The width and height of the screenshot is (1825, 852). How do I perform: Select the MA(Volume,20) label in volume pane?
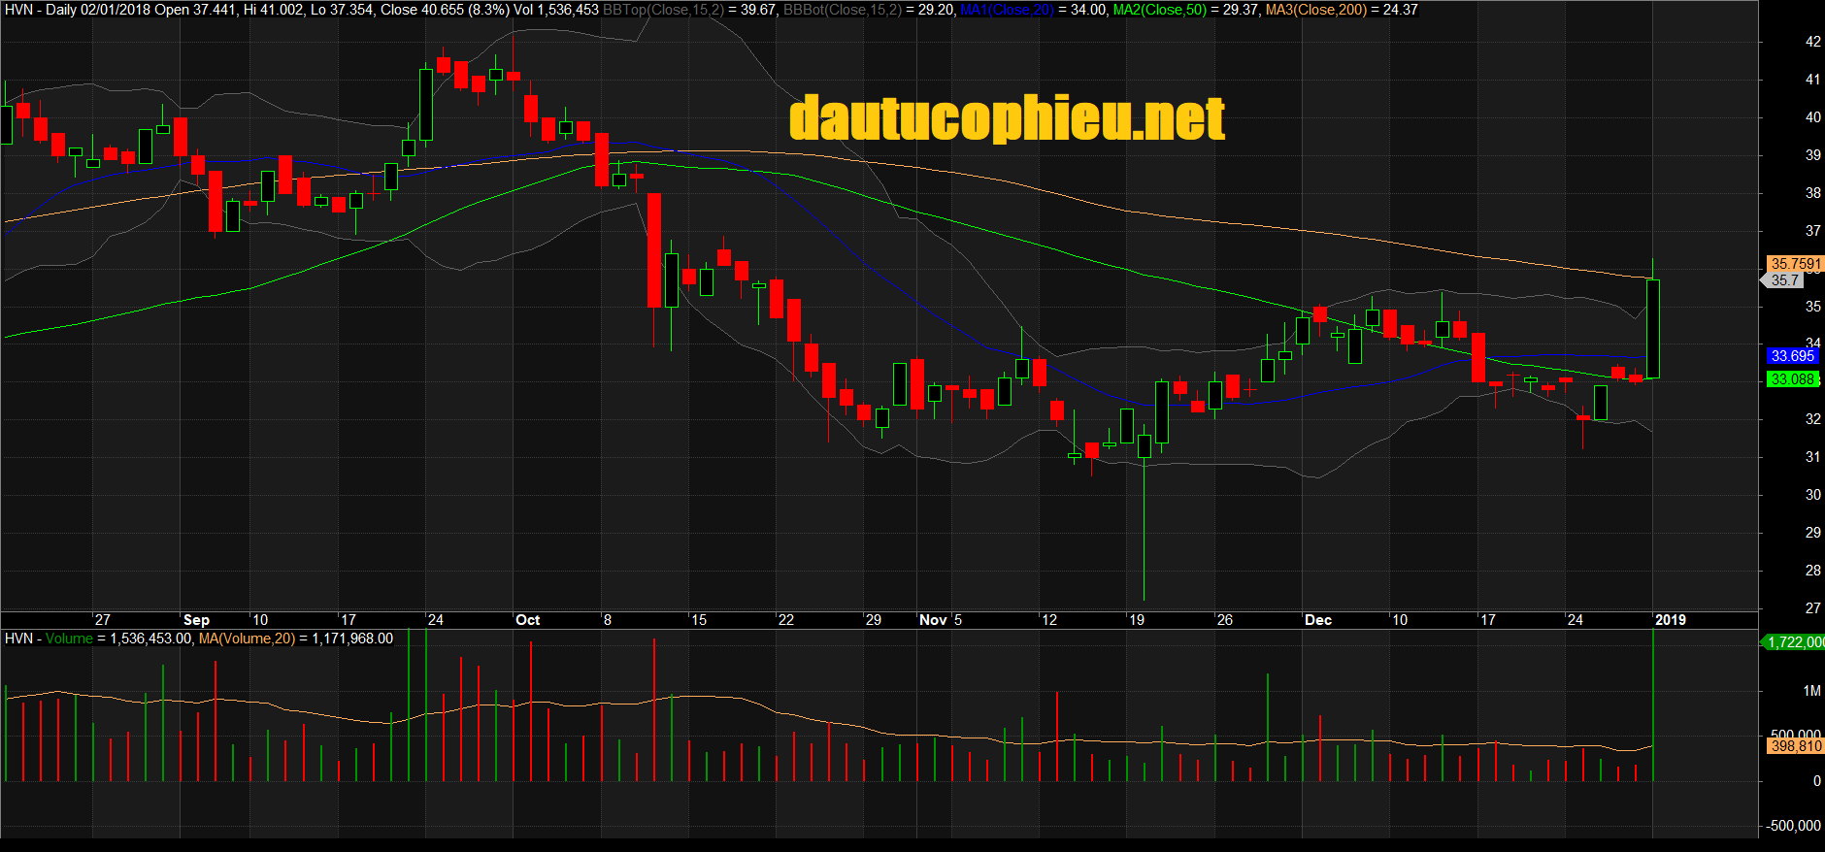pos(247,639)
